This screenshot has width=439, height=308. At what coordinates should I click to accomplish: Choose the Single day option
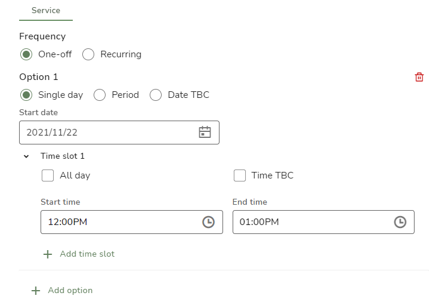[26, 95]
